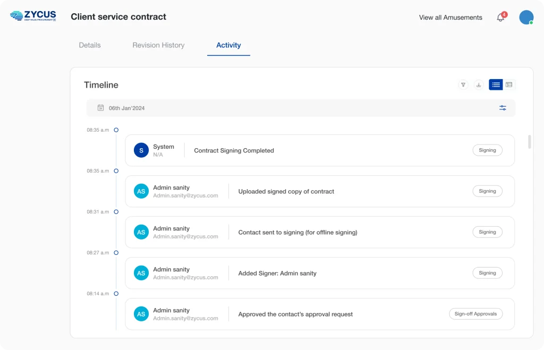Click the timeline filter funnel icon
544x350 pixels.
click(x=463, y=85)
